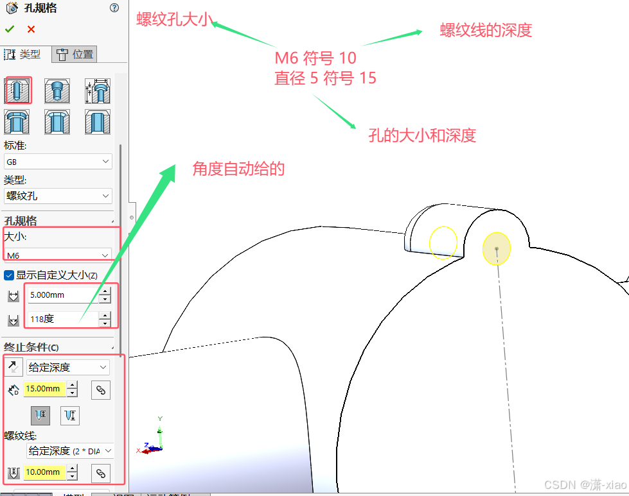The height and width of the screenshot is (496, 629).
Task: Open the 标准 GB dropdown
Action: [x=58, y=162]
